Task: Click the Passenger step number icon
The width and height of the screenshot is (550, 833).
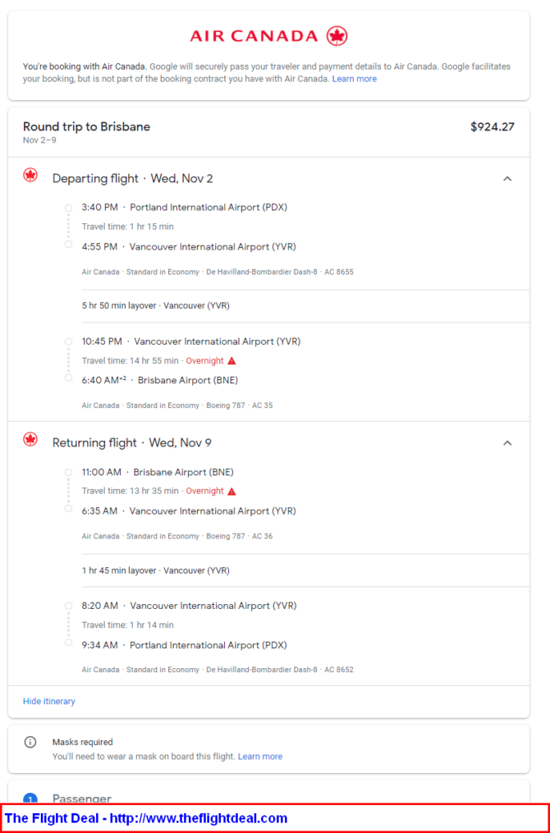Action: (x=30, y=799)
